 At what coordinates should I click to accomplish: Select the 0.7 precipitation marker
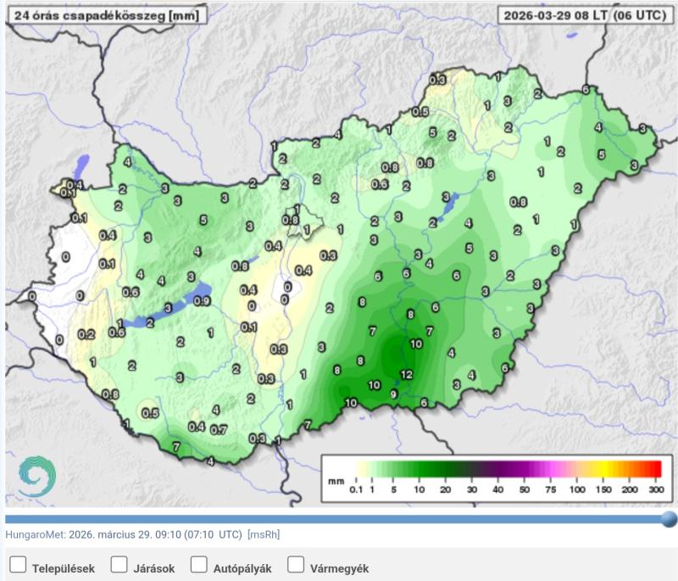(x=218, y=430)
